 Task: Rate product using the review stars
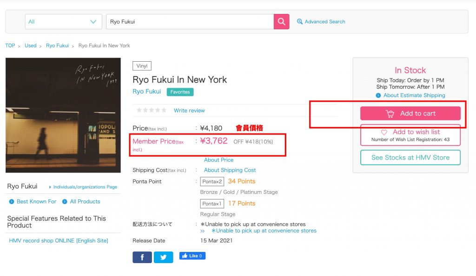pos(151,110)
